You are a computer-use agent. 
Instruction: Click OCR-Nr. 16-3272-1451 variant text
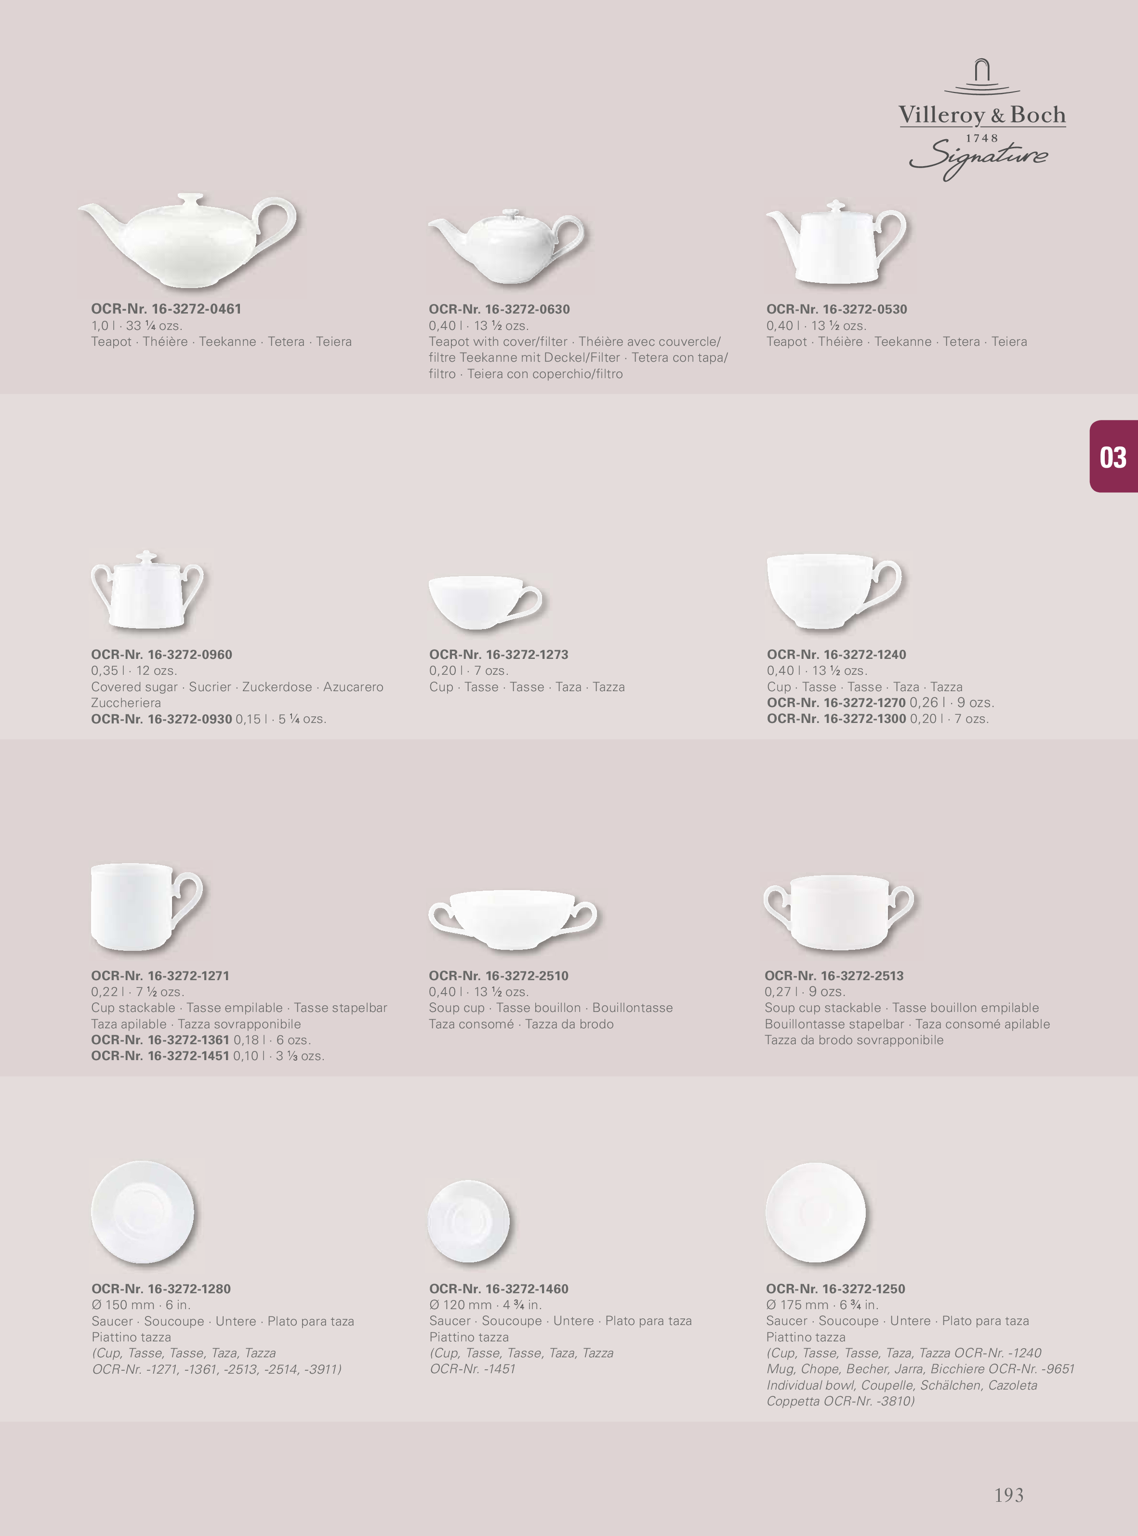[207, 1055]
